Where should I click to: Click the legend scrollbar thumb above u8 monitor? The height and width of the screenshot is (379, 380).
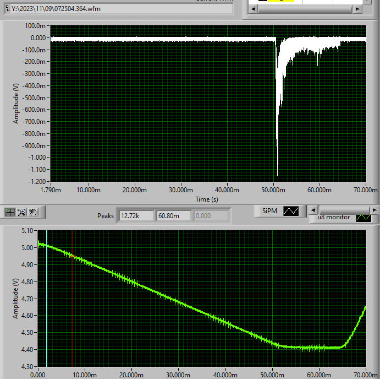[345, 210]
